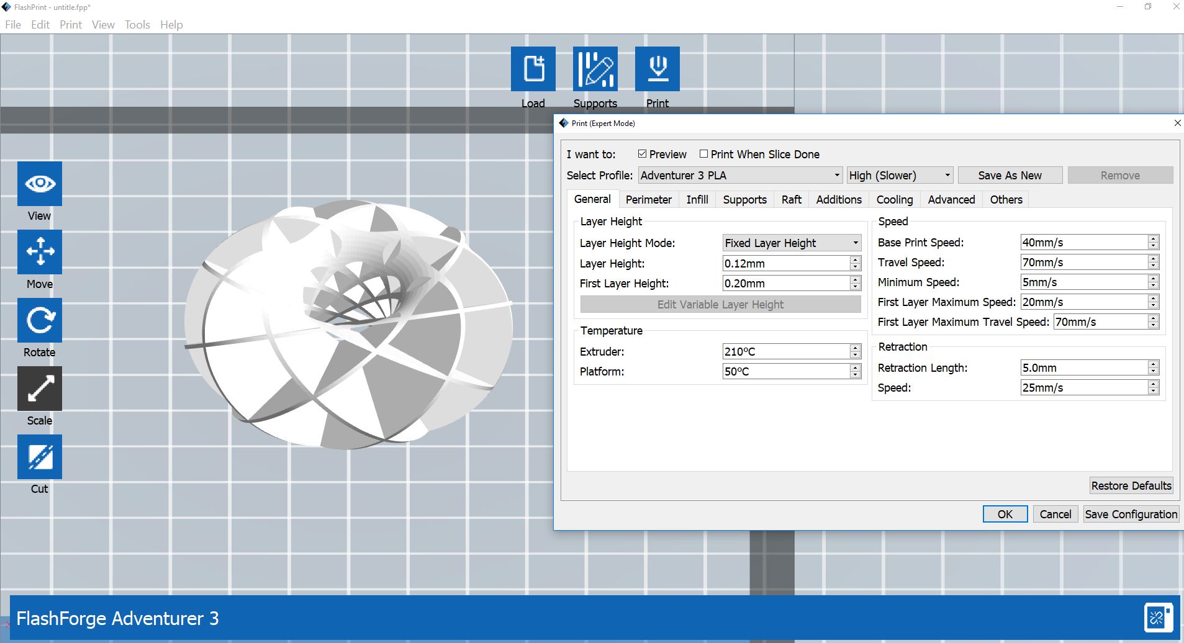Switch to the General tab

(x=592, y=199)
